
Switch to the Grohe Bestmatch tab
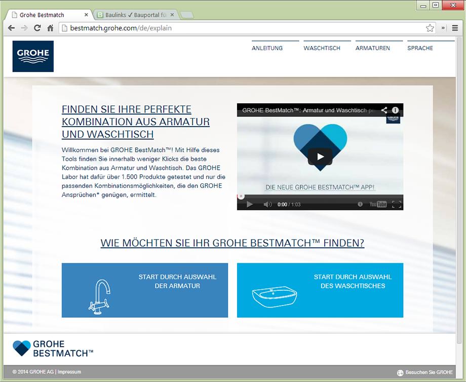[x=48, y=15]
